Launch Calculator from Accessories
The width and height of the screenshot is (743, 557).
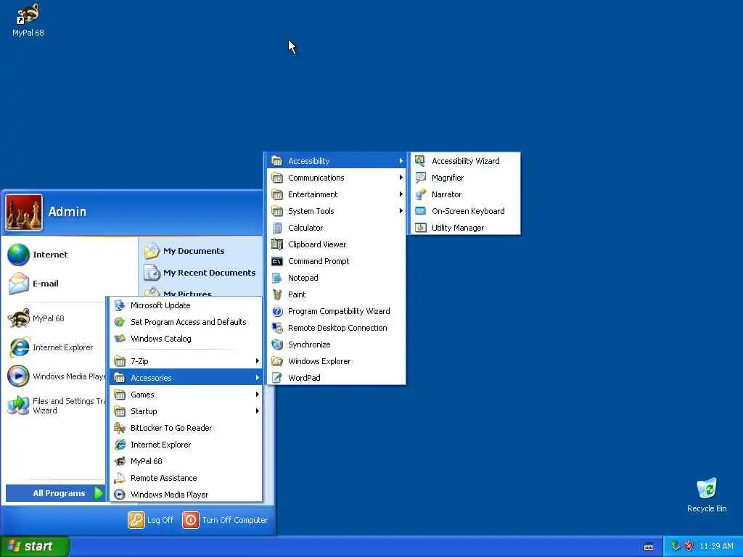(336, 227)
